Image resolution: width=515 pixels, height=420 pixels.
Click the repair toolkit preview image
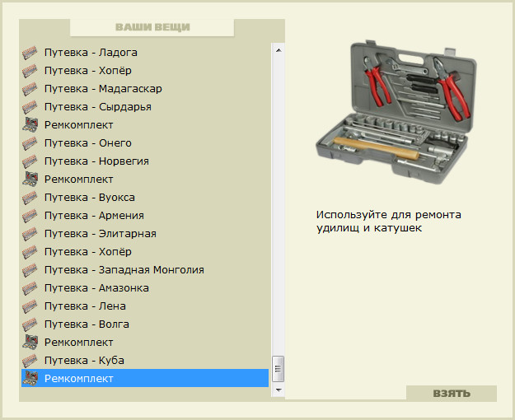coord(396,112)
